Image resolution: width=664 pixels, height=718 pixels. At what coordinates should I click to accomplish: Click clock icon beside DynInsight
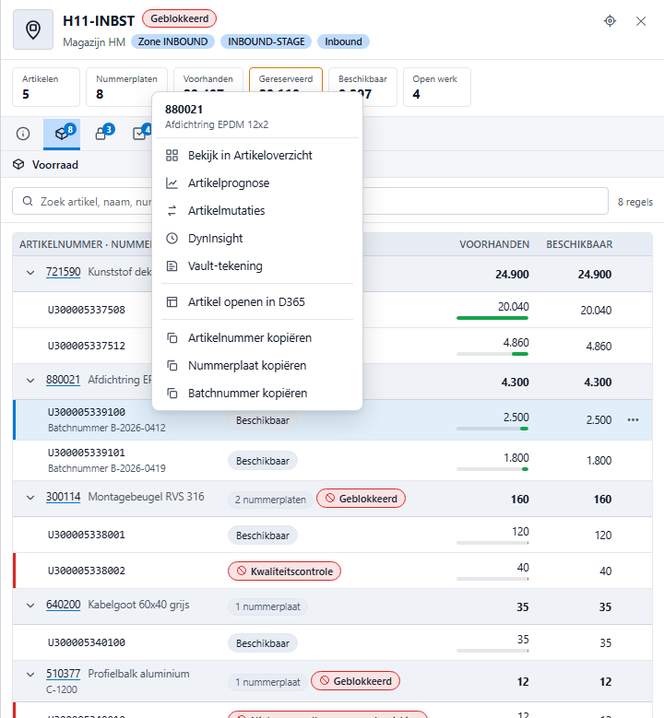point(172,239)
